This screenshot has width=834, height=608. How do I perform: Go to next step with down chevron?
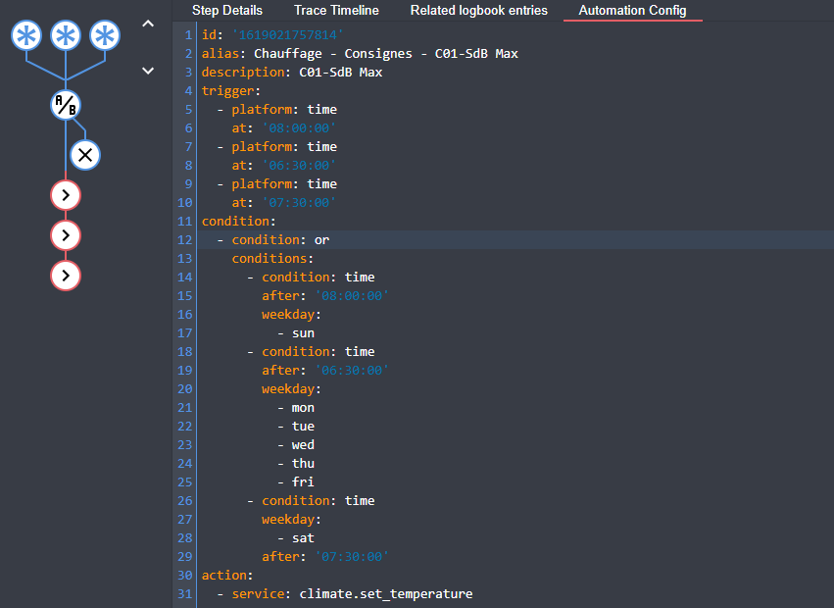tap(148, 70)
